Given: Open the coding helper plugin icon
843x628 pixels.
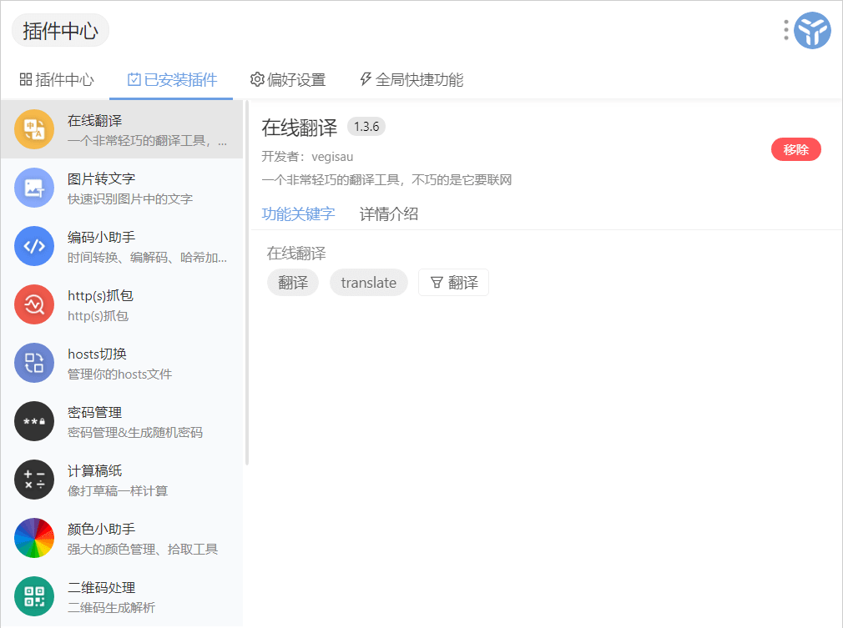Looking at the screenshot, I should pyautogui.click(x=34, y=246).
